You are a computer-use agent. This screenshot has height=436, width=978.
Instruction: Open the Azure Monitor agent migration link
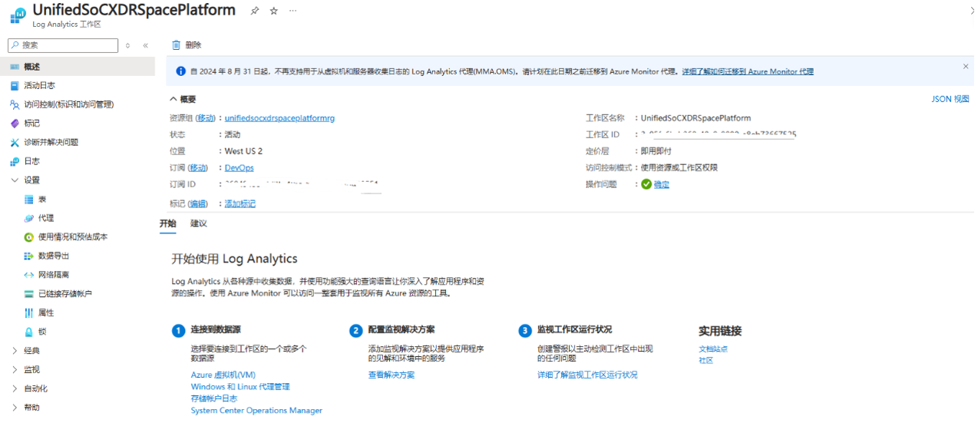point(748,71)
